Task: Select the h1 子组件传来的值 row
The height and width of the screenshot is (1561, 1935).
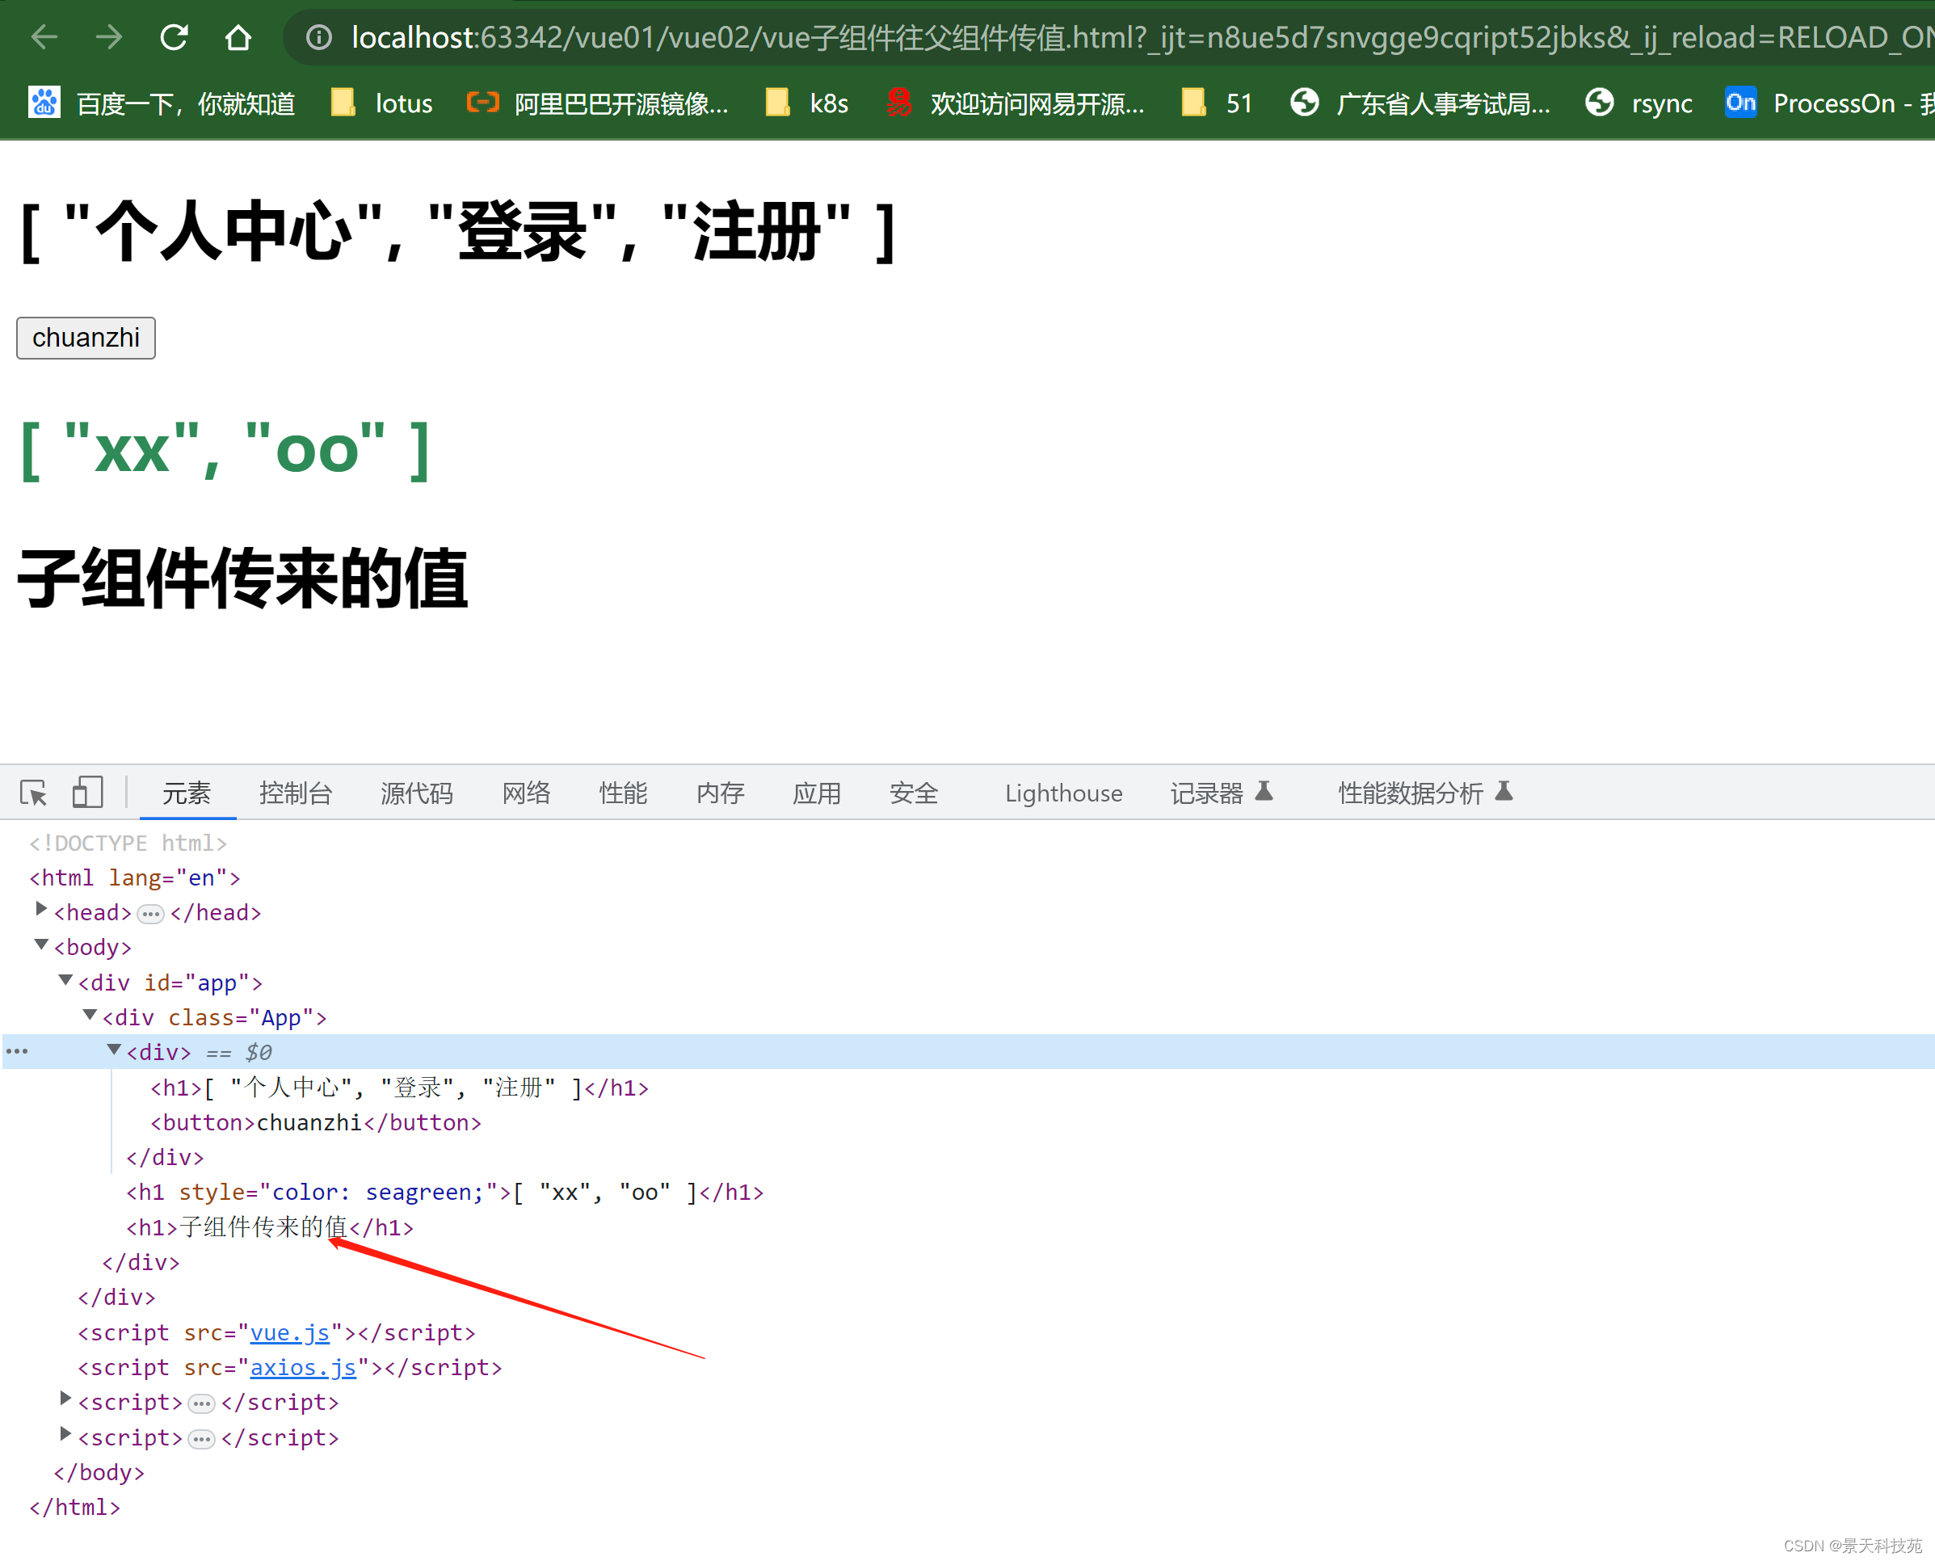Action: [x=270, y=1227]
